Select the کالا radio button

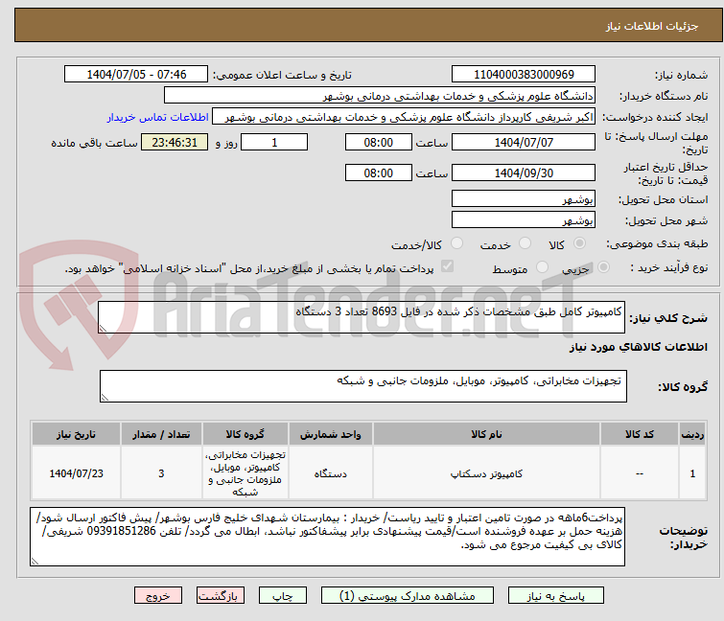pos(579,243)
